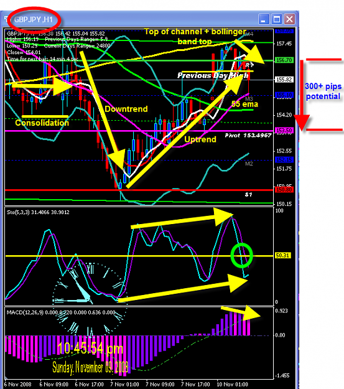Click the 6 Nov 09:00 time label
This screenshot has height=389, width=344.
(x=54, y=385)
